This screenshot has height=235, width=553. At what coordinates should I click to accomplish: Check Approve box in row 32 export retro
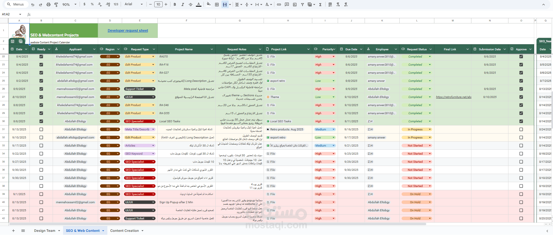521,138
